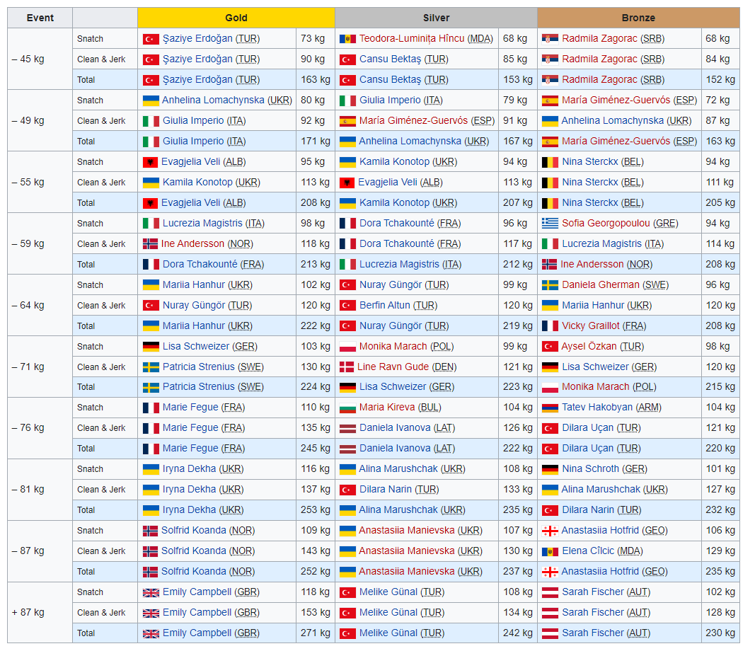Click the Danish flag beside Line Ravn Gude
Image resolution: width=755 pixels, height=651 pixels.
[347, 367]
